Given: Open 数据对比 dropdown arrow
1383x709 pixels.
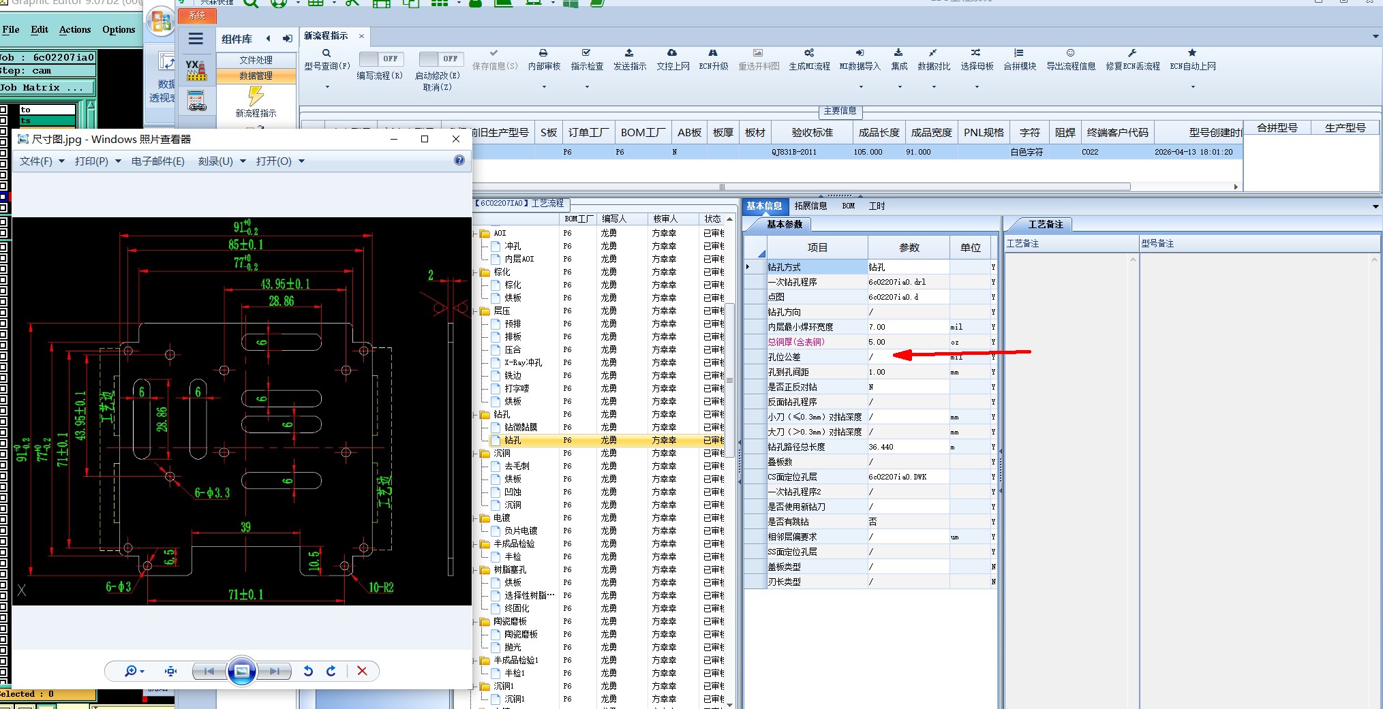Looking at the screenshot, I should [x=934, y=87].
